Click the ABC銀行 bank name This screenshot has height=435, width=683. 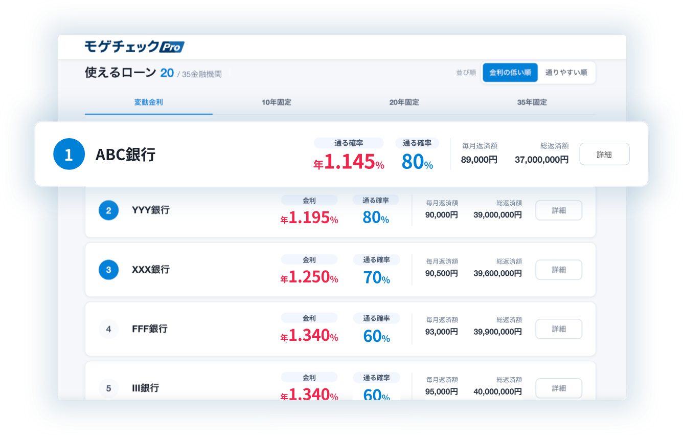click(125, 155)
